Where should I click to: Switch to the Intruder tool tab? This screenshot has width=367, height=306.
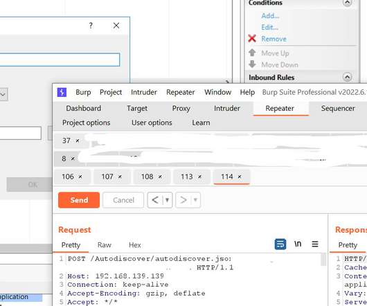[227, 108]
